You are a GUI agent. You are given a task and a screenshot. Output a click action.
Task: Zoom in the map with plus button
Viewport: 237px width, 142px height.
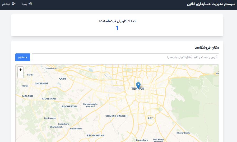point(21,69)
